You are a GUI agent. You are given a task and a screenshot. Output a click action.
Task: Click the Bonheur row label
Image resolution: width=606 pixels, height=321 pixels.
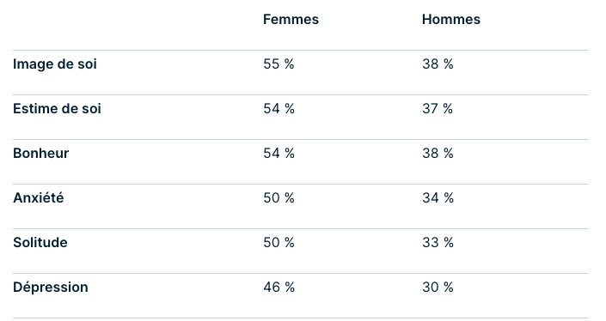coord(40,153)
